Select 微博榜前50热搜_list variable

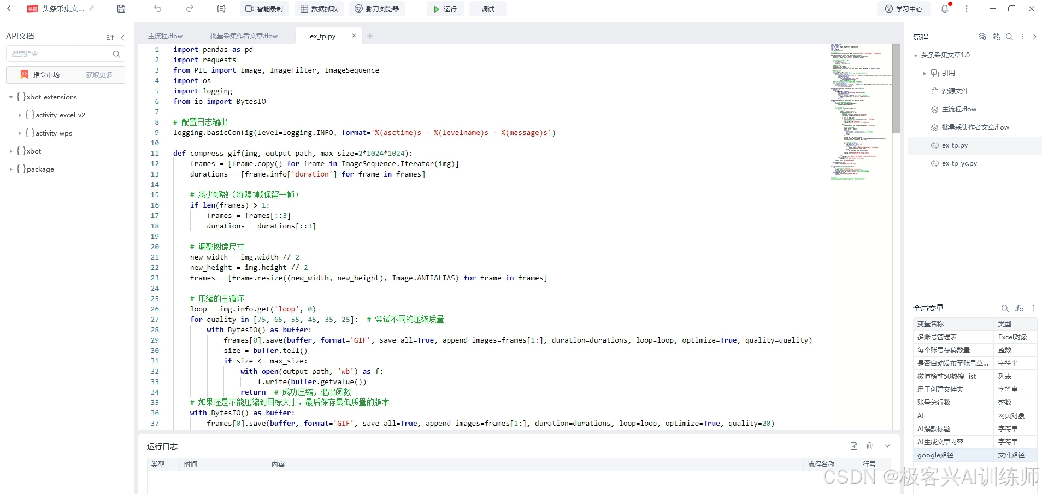coord(975,377)
